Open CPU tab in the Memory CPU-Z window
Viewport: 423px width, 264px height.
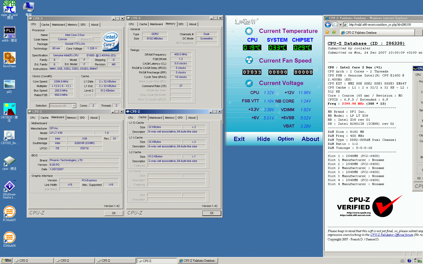[131, 24]
